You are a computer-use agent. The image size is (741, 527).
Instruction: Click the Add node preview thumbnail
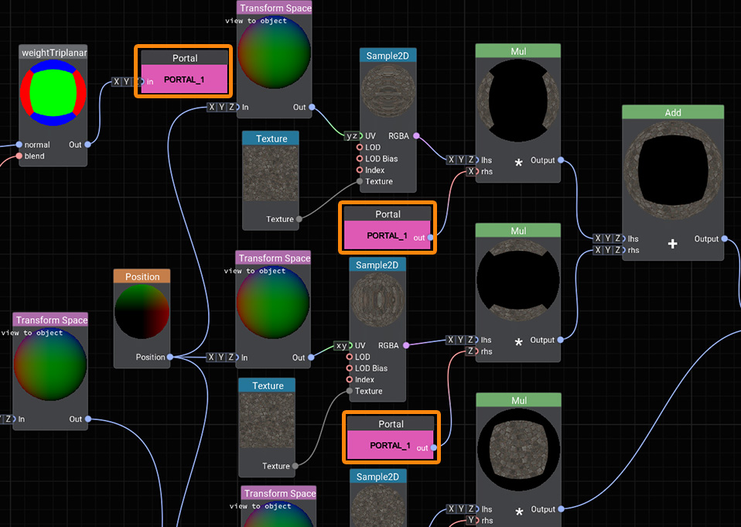tap(674, 170)
